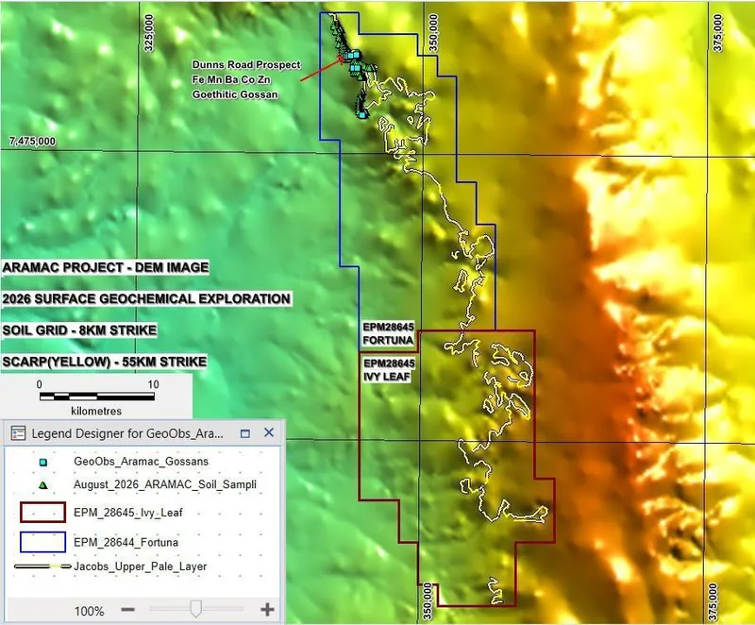
Task: Close the Legend Designer window
Action: pos(269,433)
